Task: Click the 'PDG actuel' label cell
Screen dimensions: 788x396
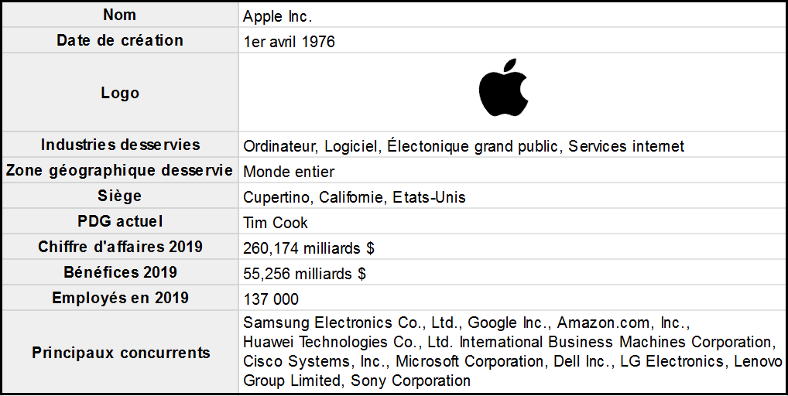Action: (120, 222)
